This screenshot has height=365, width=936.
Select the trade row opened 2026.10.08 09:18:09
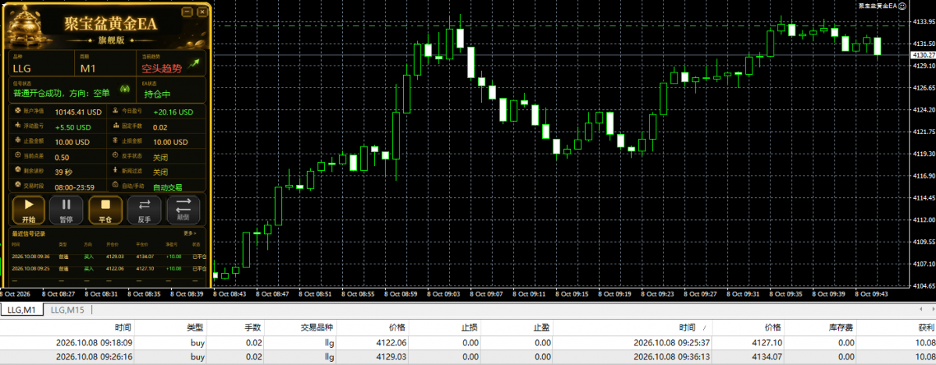tap(468, 342)
